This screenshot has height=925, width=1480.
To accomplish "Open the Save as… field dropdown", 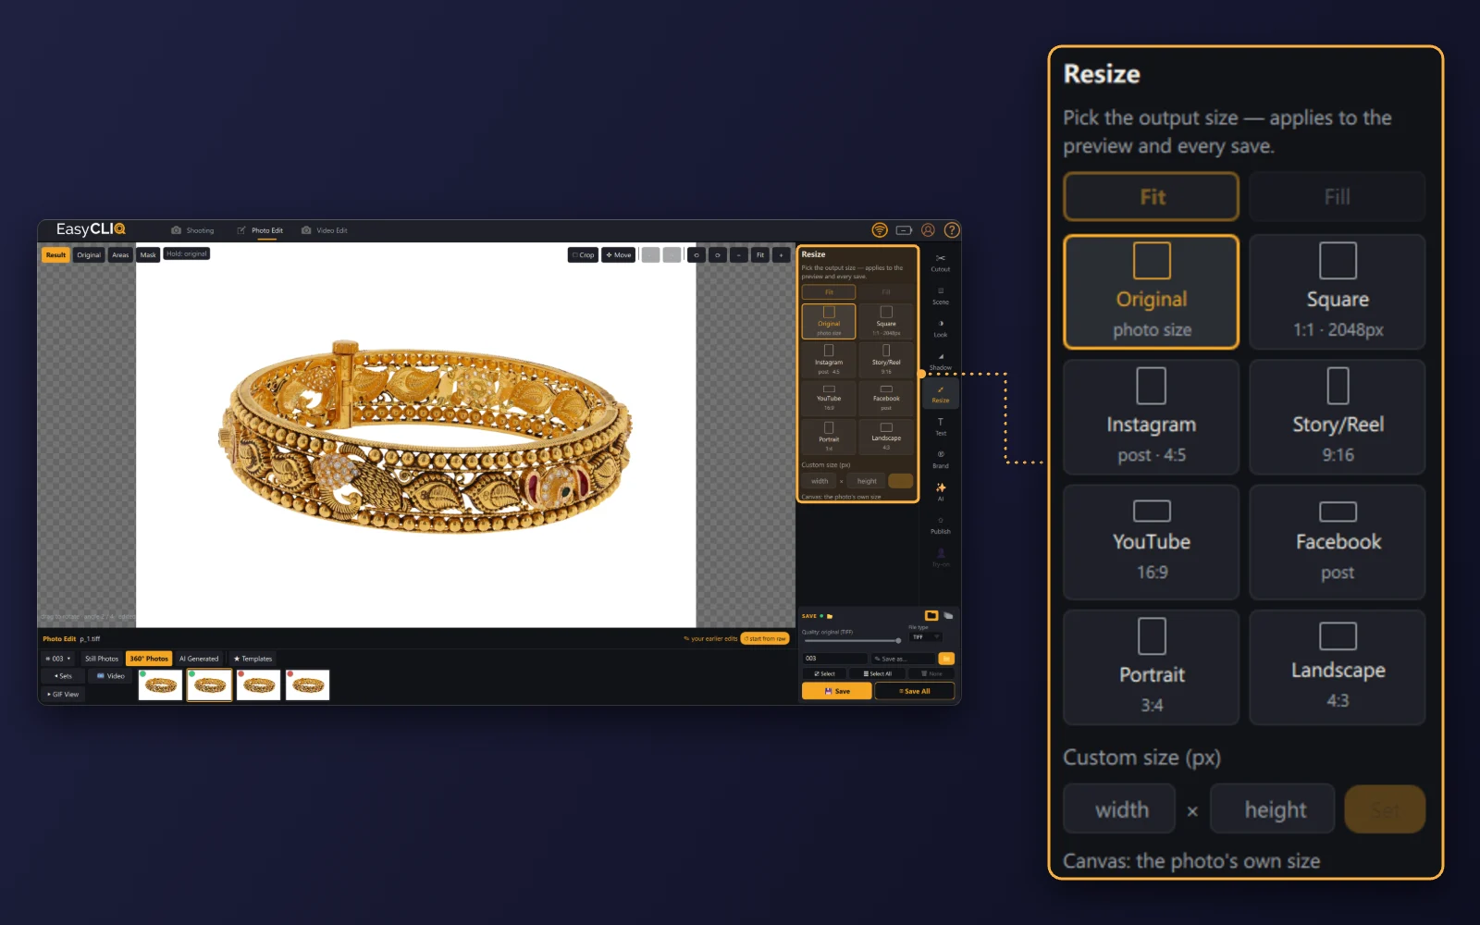I will click(x=903, y=659).
